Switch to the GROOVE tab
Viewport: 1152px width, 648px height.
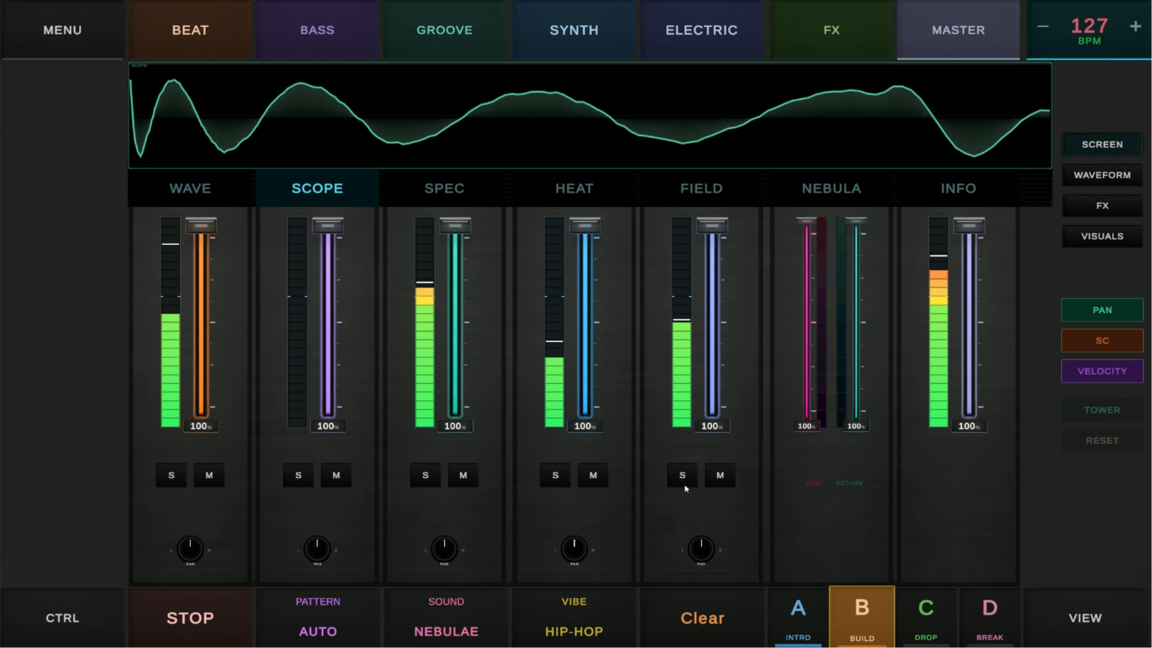point(444,30)
